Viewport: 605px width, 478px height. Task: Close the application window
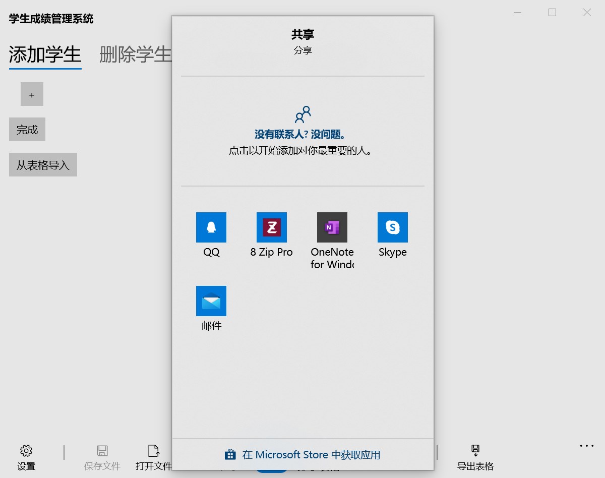click(x=587, y=13)
